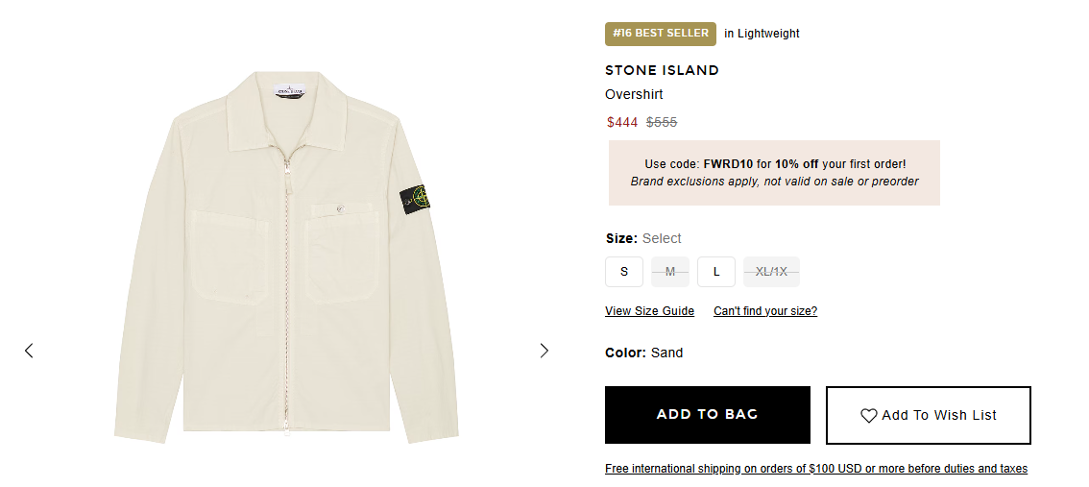The height and width of the screenshot is (487, 1089).
Task: Click the struck-through $555 original price
Action: [662, 122]
